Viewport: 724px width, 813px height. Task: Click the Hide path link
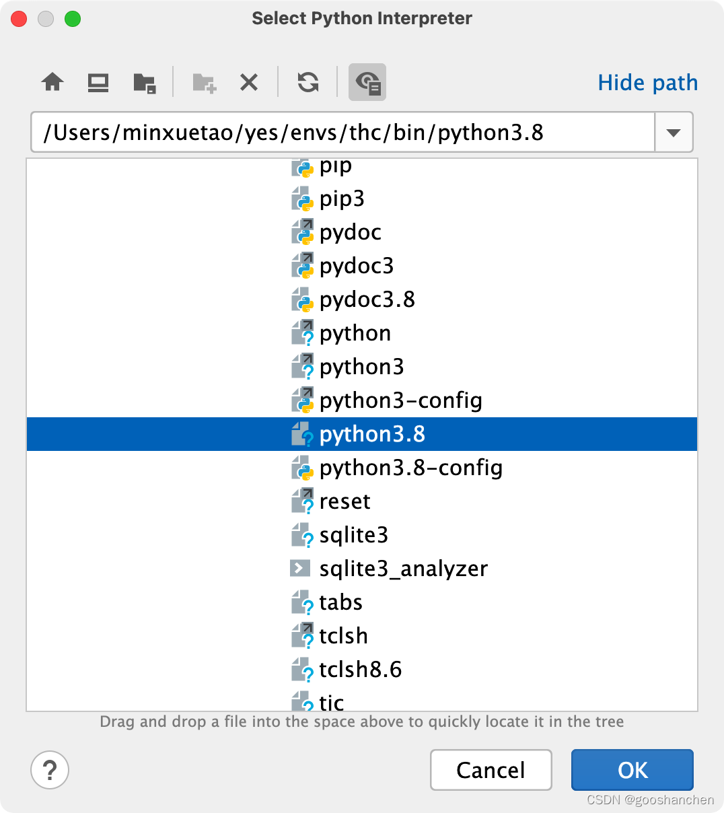pos(648,82)
